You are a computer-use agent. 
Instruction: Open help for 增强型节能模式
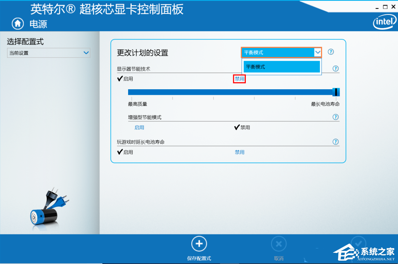click(335, 117)
